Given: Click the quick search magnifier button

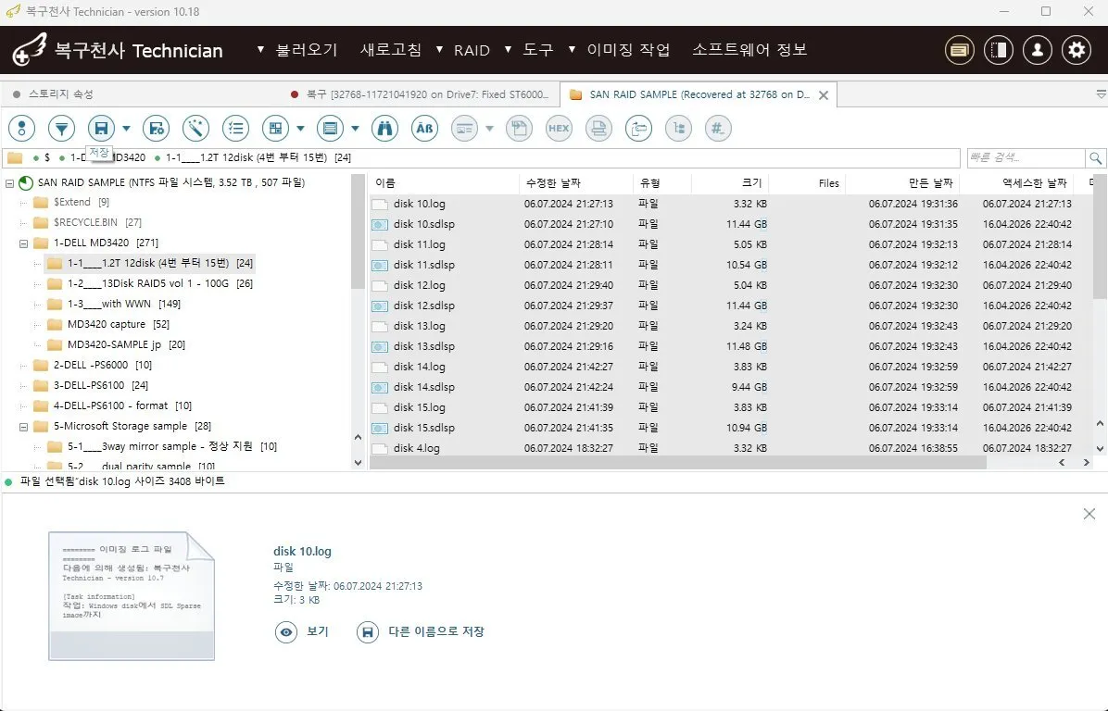Looking at the screenshot, I should [1095, 157].
